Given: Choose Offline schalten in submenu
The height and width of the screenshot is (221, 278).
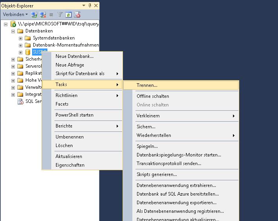Looking at the screenshot, I should 181,96.
